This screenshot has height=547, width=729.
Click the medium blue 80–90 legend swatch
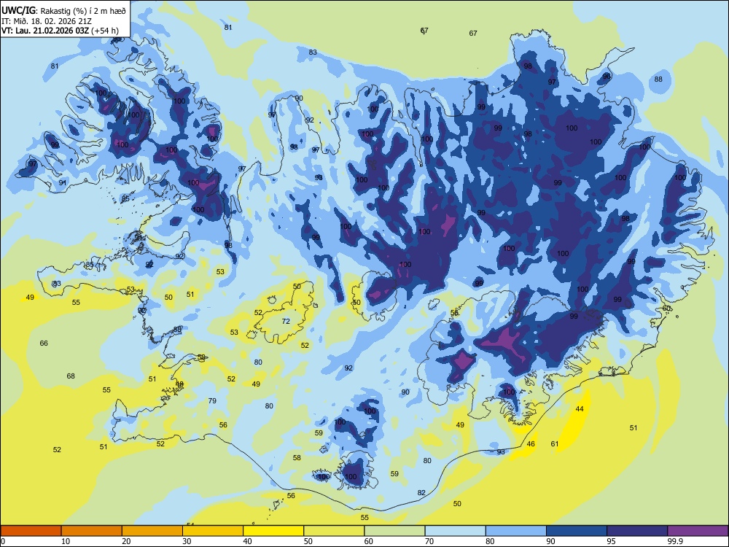516,531
